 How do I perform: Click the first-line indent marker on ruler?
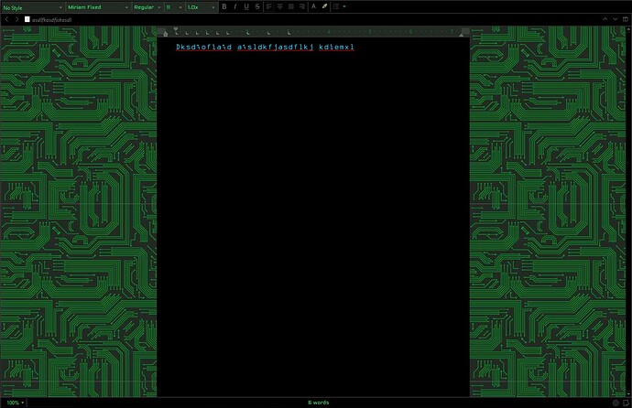176,29
